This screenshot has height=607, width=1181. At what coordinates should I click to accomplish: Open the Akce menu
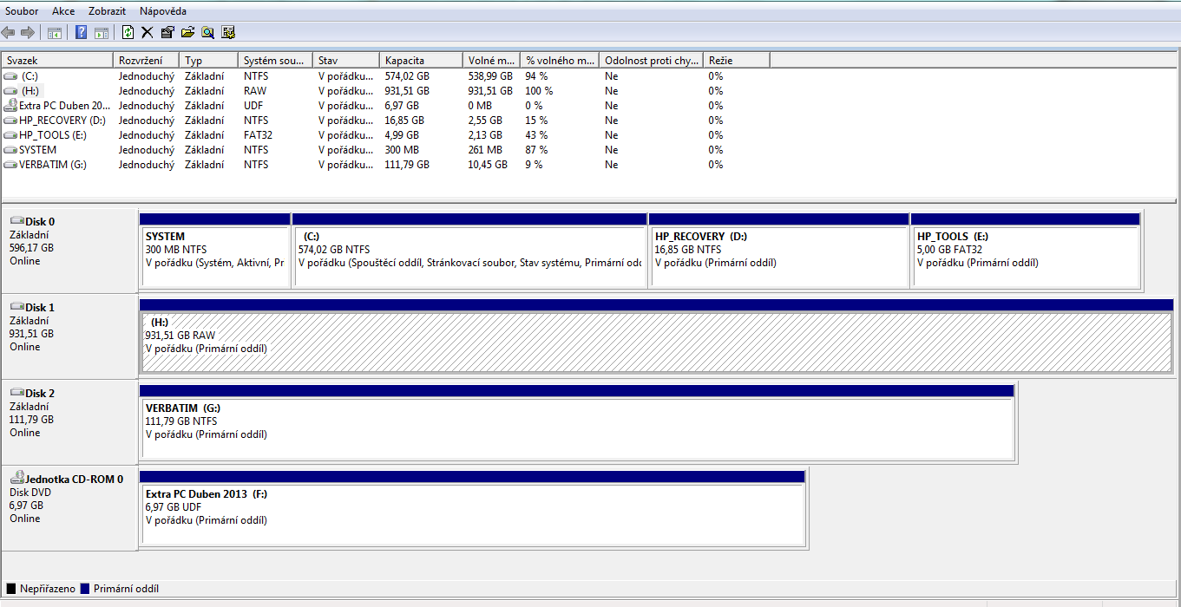(63, 11)
